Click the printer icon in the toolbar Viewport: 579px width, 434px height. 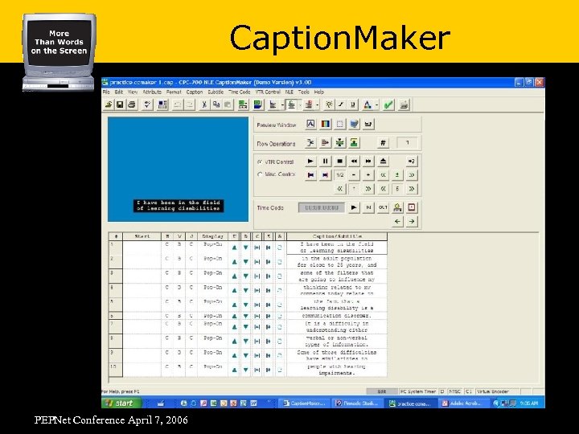coord(132,104)
